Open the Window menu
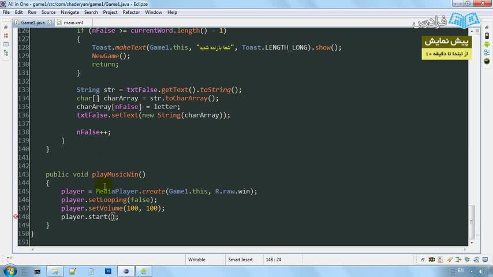The width and height of the screenshot is (493, 277). click(154, 12)
